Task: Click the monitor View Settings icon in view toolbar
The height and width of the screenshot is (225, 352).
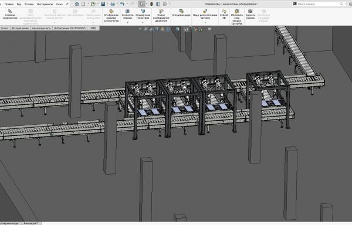Action: [209, 29]
